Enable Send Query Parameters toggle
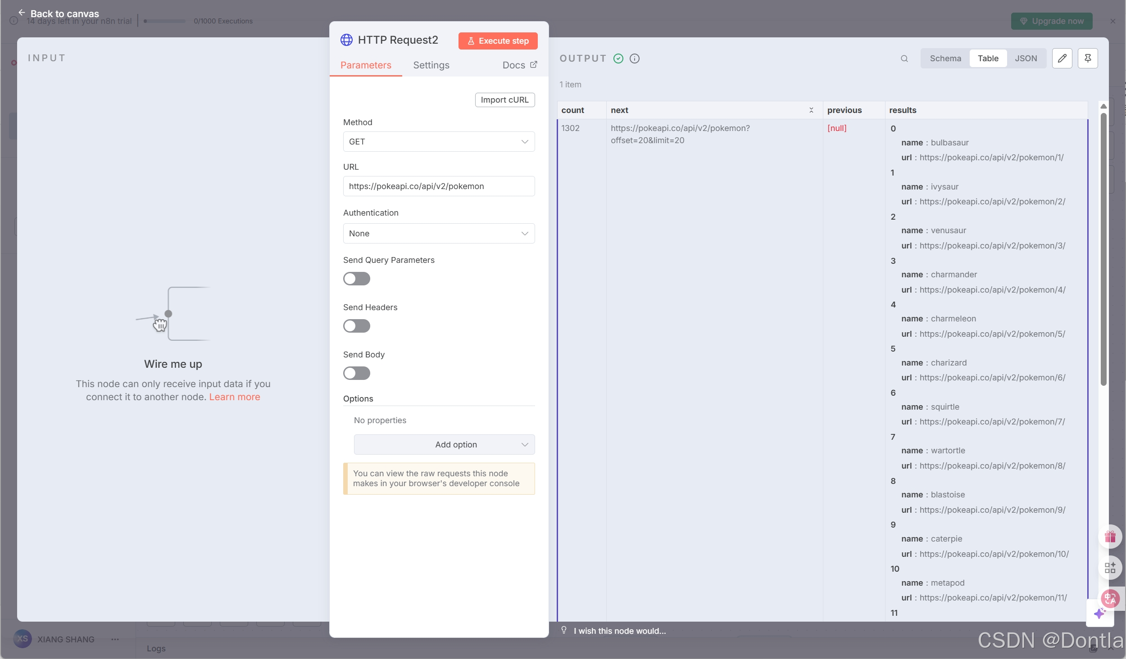1126x659 pixels. pyautogui.click(x=356, y=279)
